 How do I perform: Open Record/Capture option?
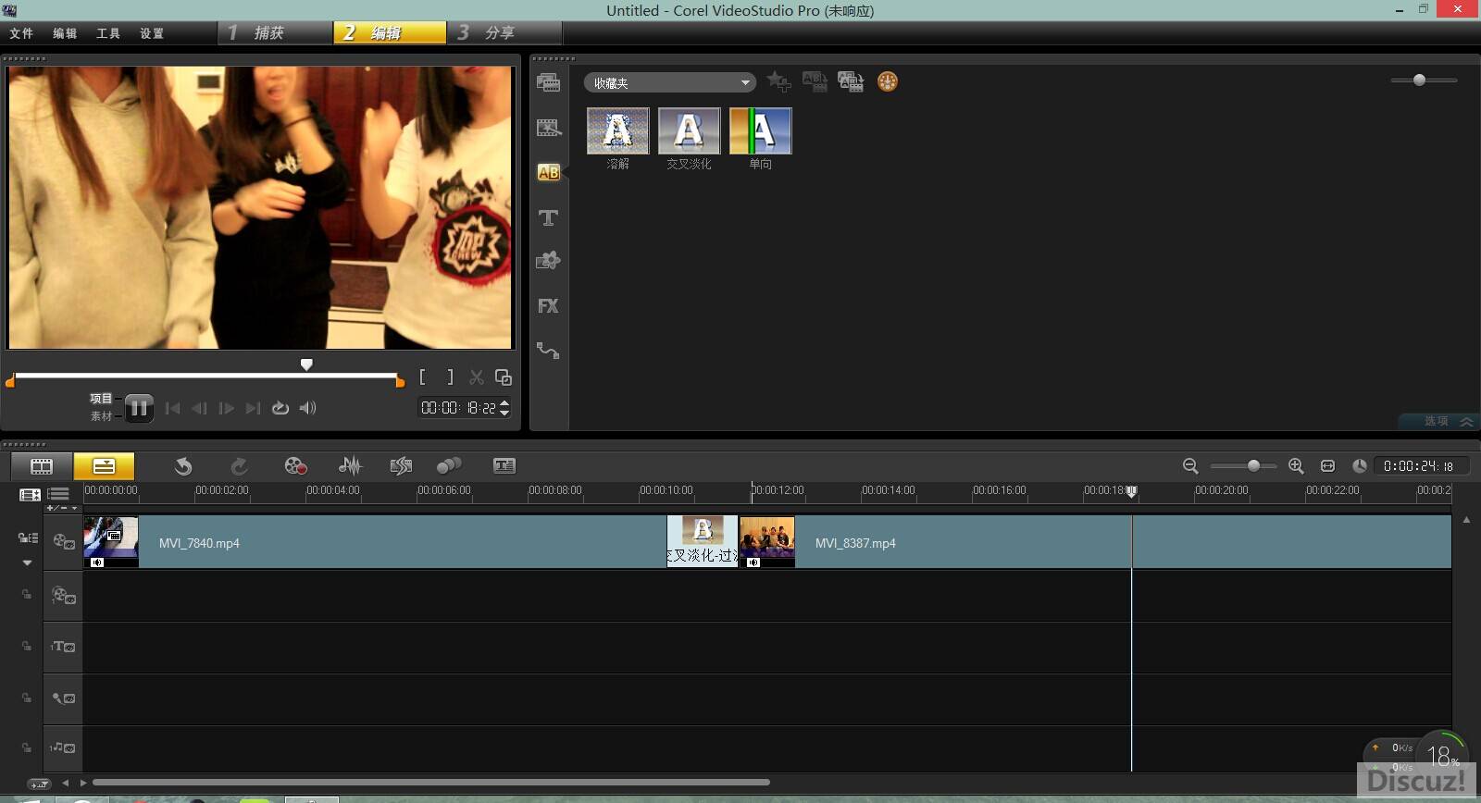295,466
